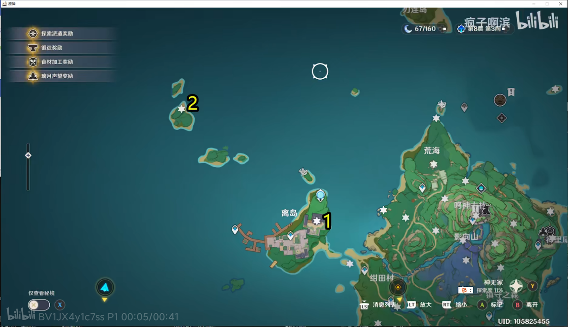Open the 食材加工奖励 reward entry
The width and height of the screenshot is (568, 327).
click(x=62, y=62)
